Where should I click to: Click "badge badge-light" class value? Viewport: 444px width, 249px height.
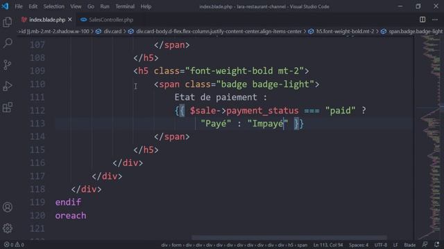click(x=265, y=84)
